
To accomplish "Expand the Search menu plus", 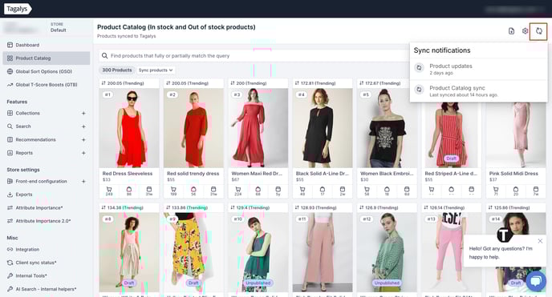I will click(x=83, y=126).
